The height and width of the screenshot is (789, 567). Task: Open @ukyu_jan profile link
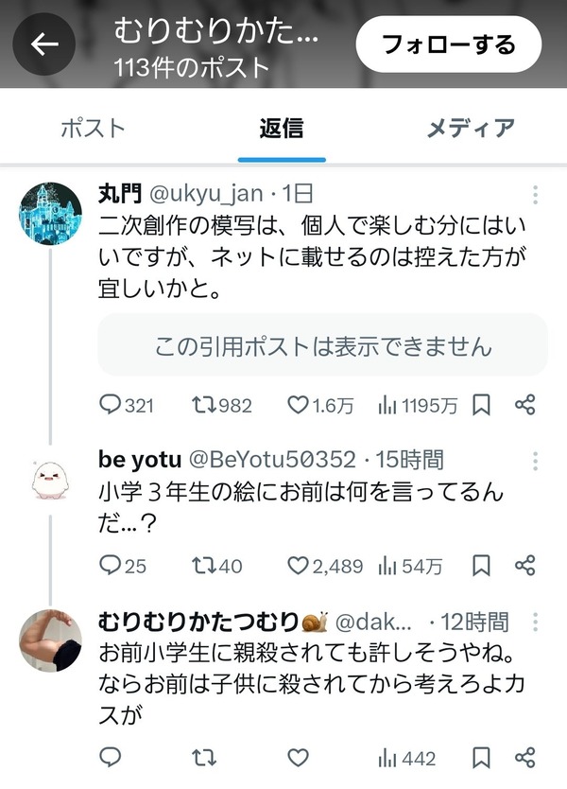click(x=206, y=194)
